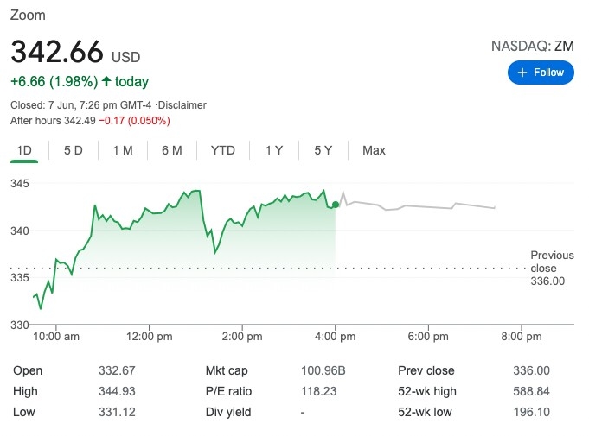Click the Previous close label on chart
Screen dimensions: 589x436
(x=552, y=262)
